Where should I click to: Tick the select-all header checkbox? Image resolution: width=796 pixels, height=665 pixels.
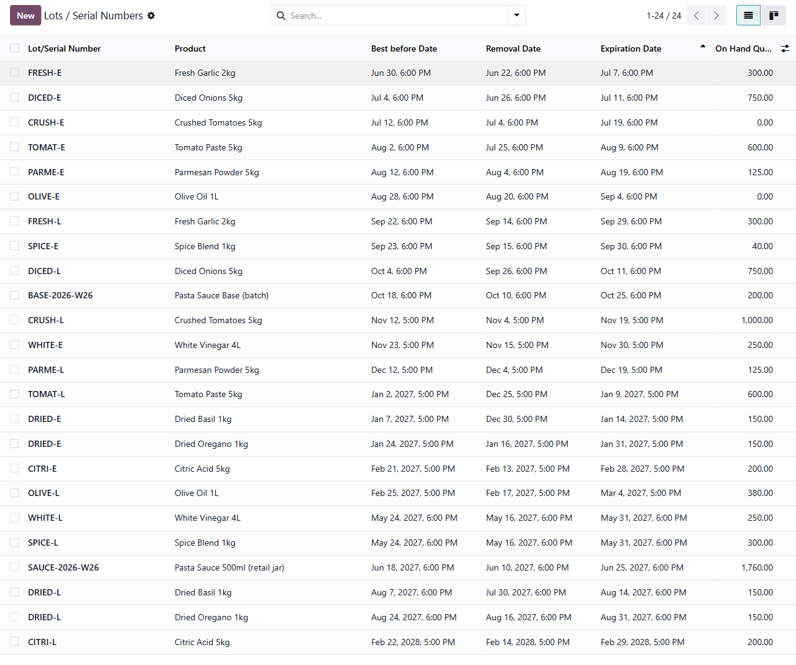(14, 48)
